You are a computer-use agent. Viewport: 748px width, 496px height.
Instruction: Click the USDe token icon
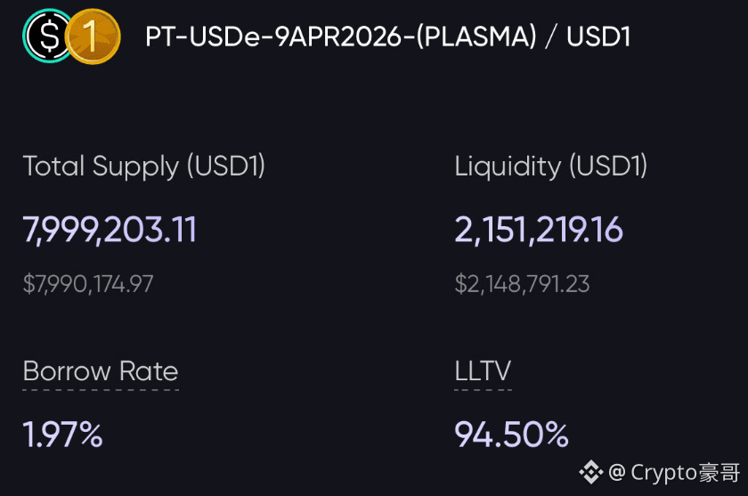click(x=47, y=37)
